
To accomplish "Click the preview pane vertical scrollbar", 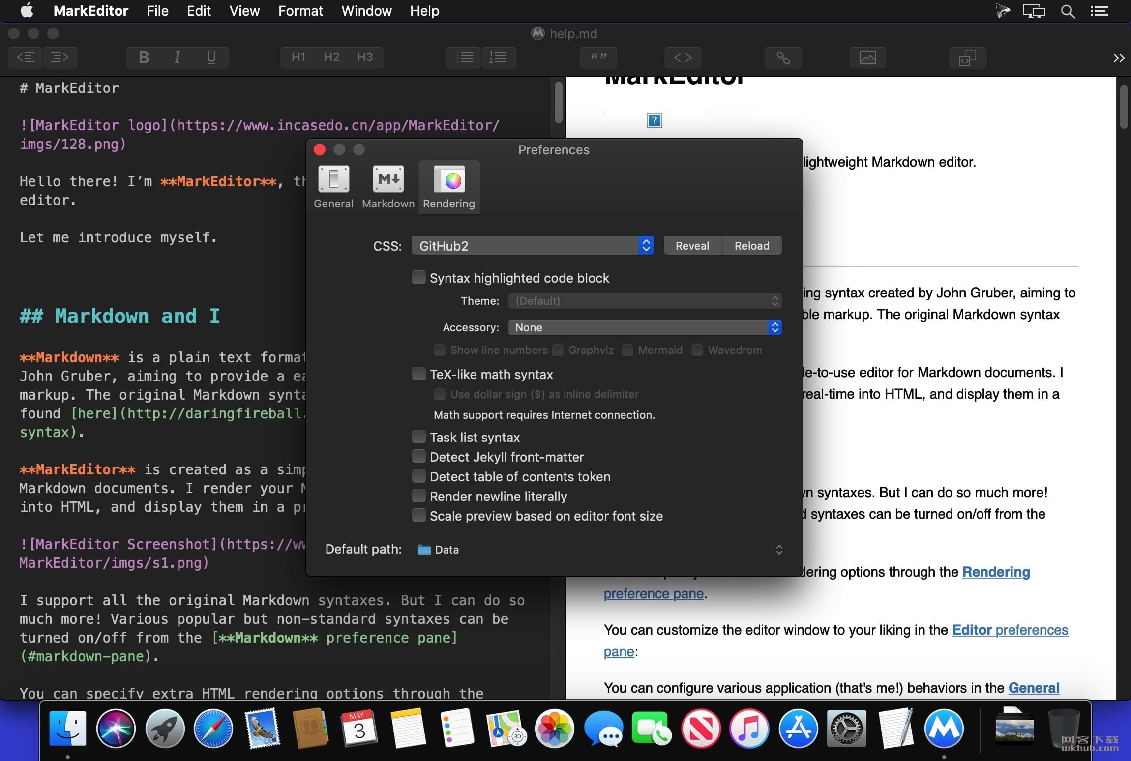I will click(x=1124, y=107).
